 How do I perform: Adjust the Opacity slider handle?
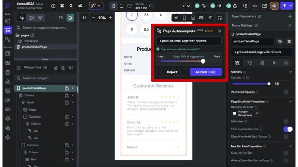coord(269,84)
